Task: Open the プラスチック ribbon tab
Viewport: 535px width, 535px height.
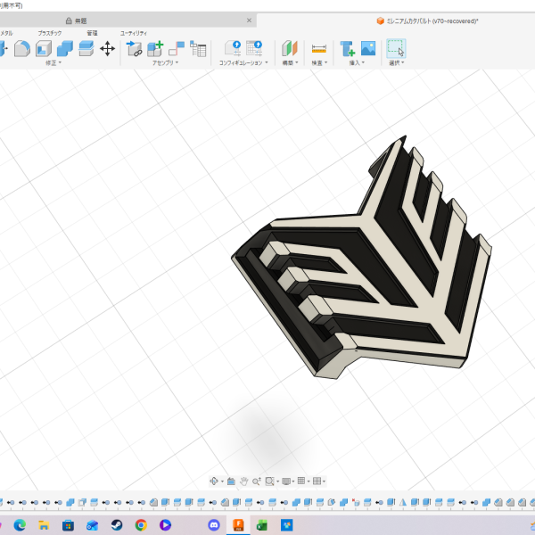Action: 50,33
